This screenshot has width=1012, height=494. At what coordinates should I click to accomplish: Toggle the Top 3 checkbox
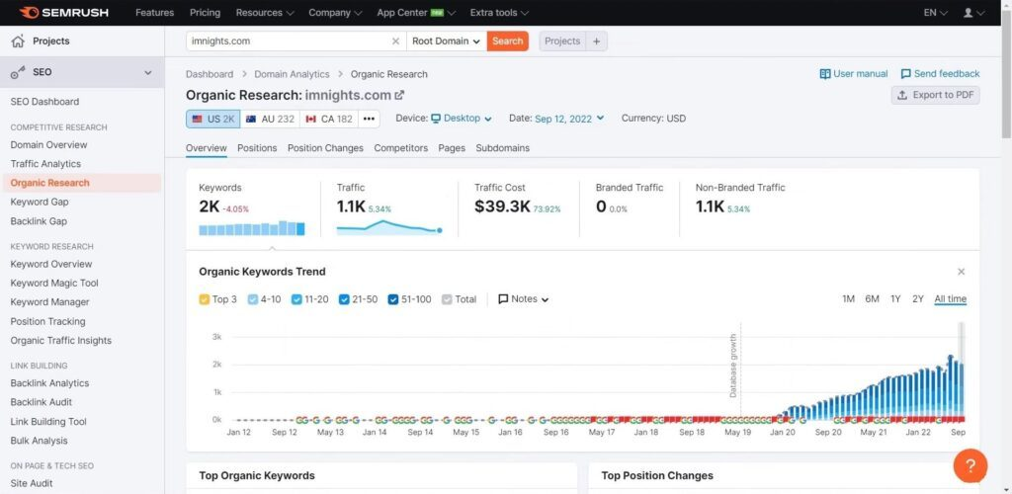tap(204, 299)
